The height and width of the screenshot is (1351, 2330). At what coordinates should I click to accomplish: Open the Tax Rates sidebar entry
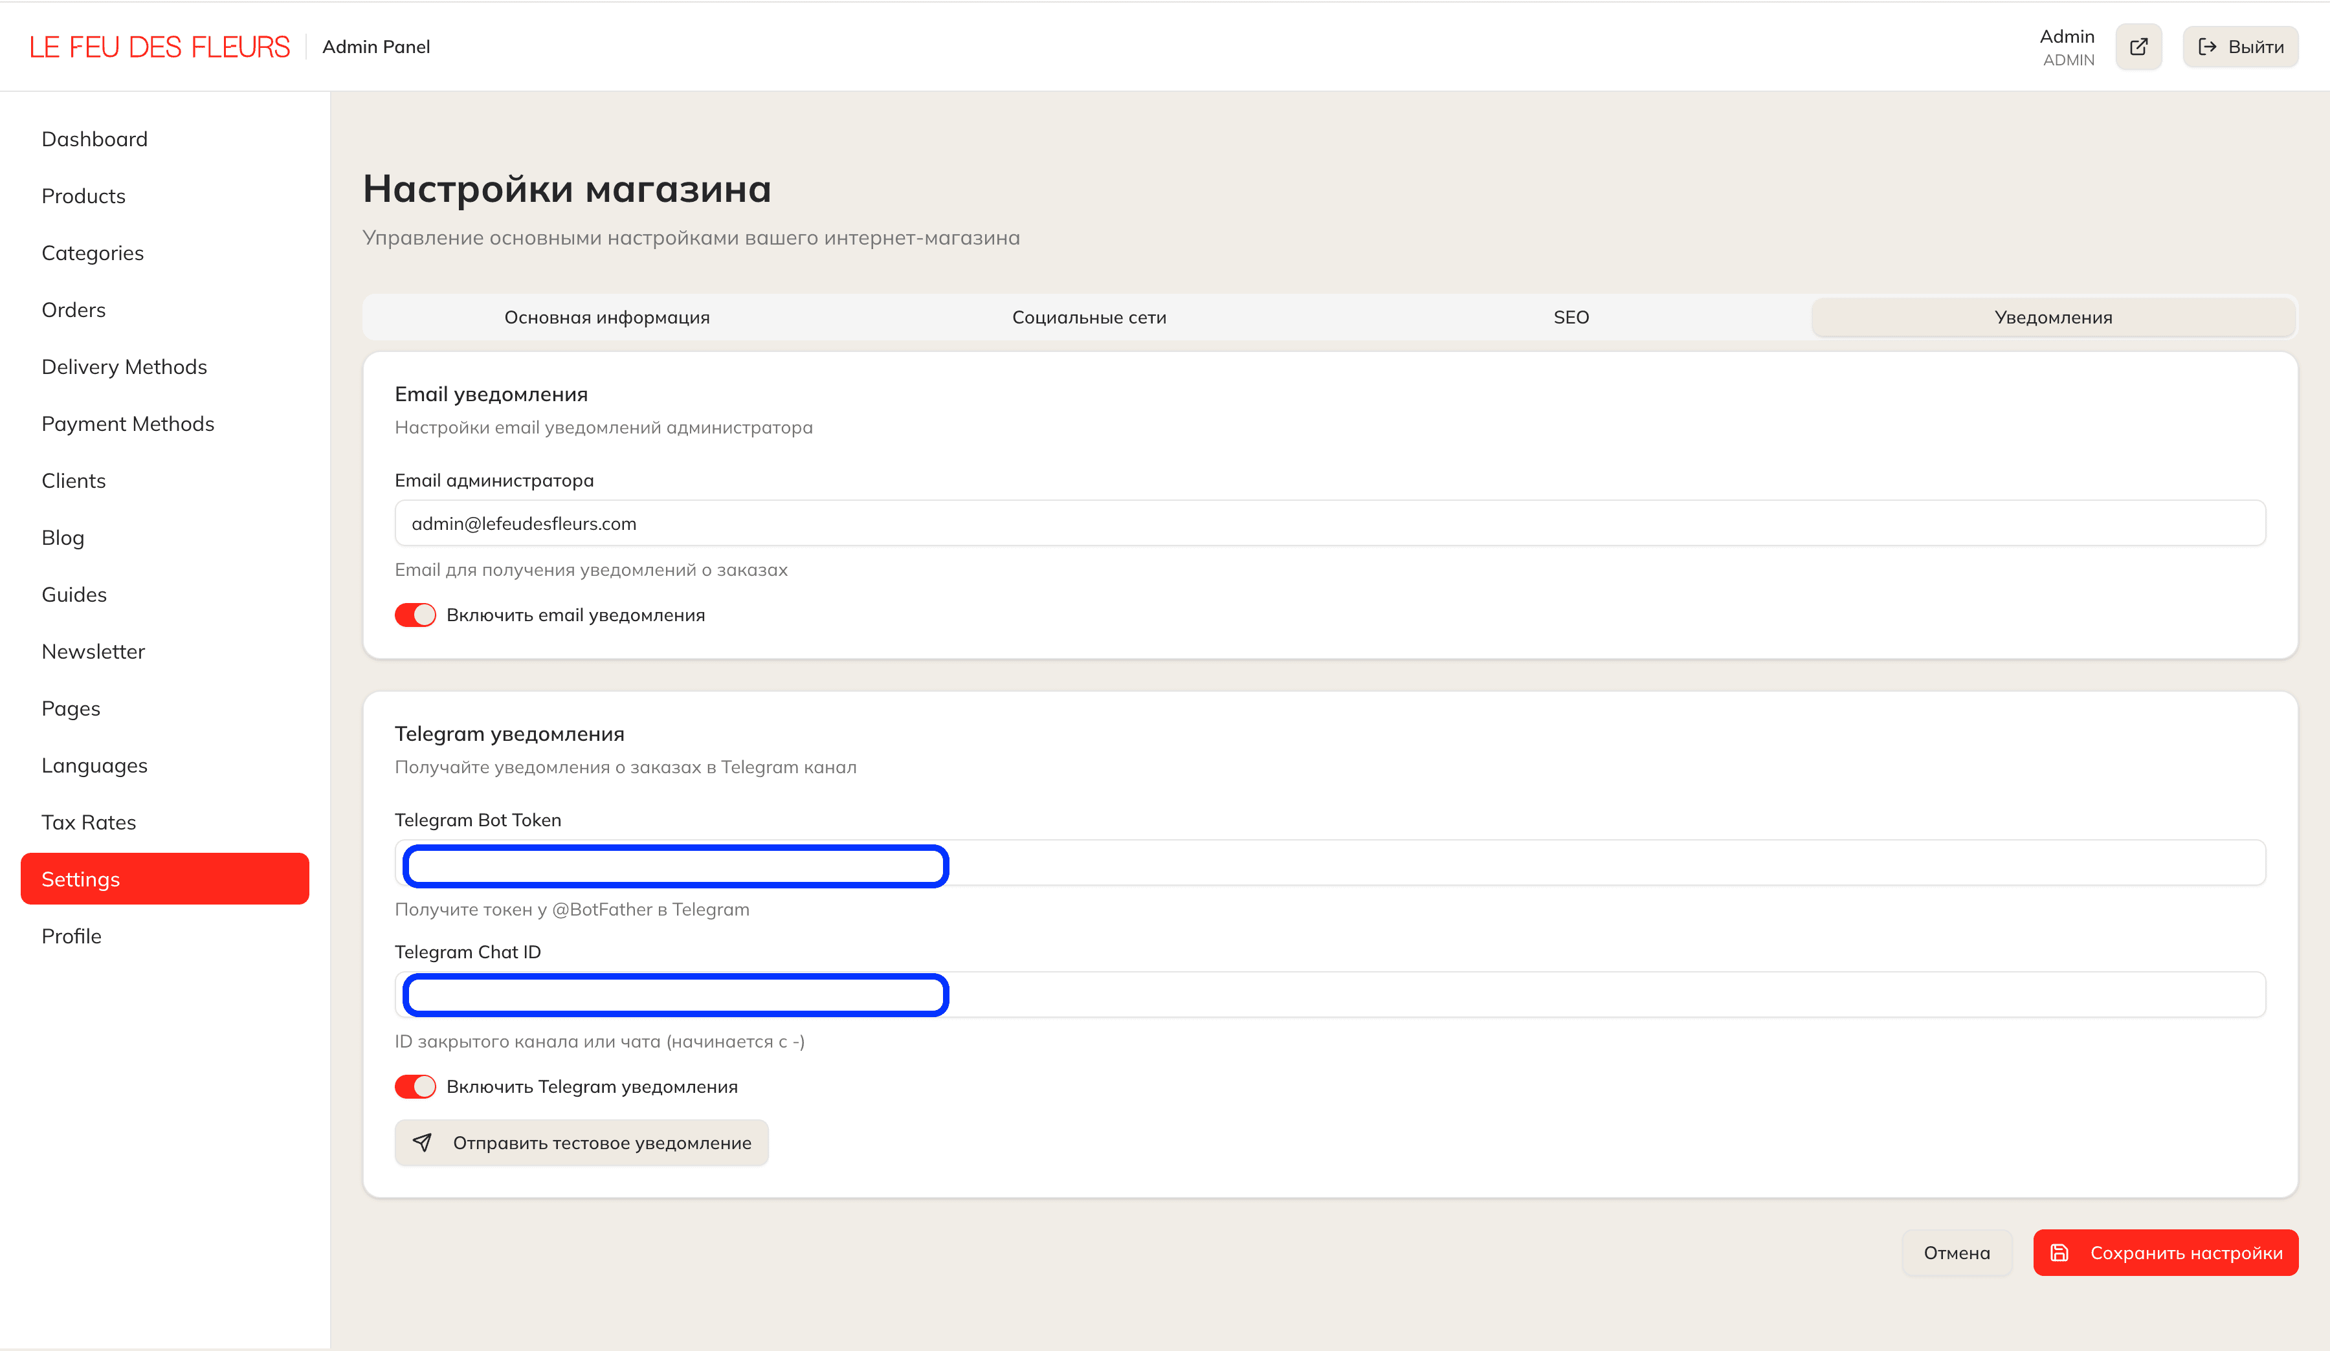click(89, 822)
